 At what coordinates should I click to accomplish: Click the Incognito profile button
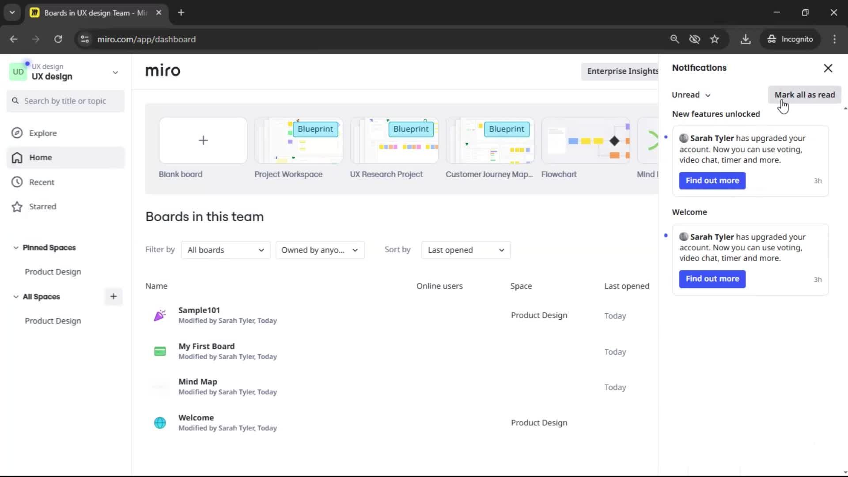click(790, 39)
